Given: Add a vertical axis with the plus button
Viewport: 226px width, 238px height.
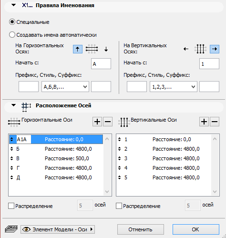Looking at the screenshot, I should tap(204, 122).
